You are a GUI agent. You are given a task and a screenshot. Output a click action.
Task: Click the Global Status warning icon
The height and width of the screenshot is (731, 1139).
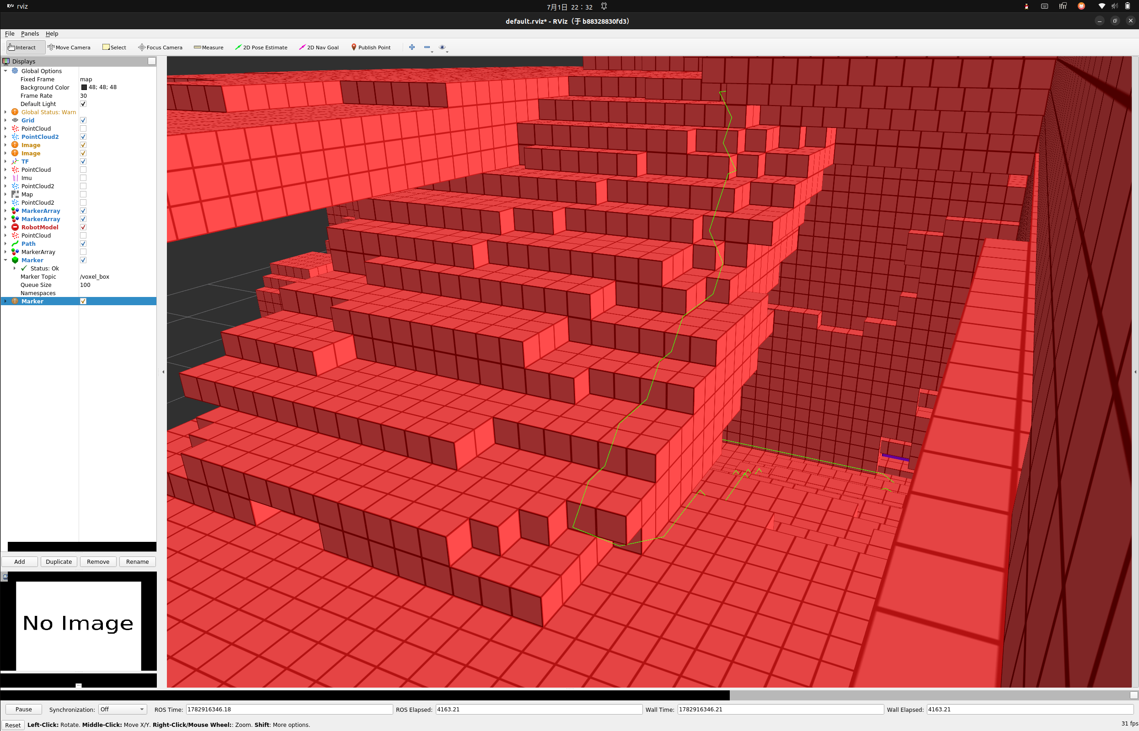[x=15, y=112]
